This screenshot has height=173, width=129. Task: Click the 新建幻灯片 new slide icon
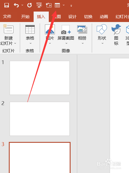[x=8, y=29]
